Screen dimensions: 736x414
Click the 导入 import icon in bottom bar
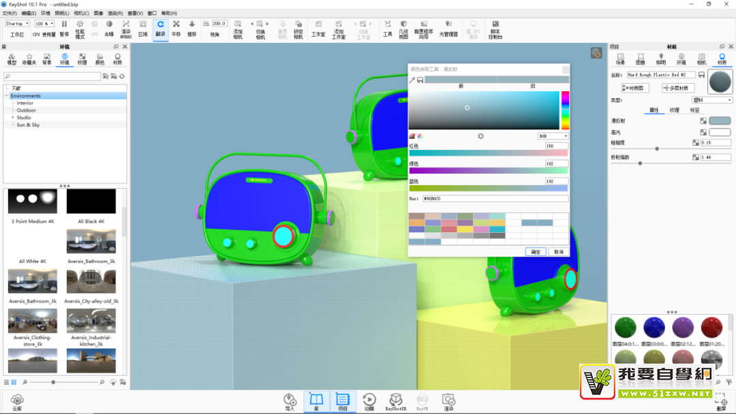290,401
